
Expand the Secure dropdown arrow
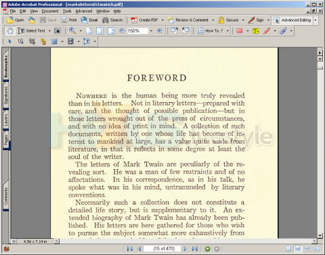tap(243, 20)
